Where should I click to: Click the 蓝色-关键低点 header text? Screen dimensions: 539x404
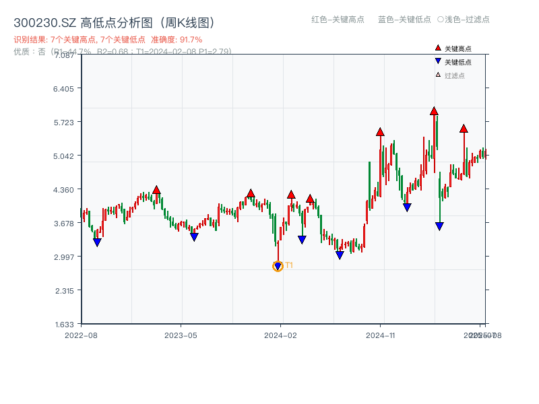[x=404, y=20]
